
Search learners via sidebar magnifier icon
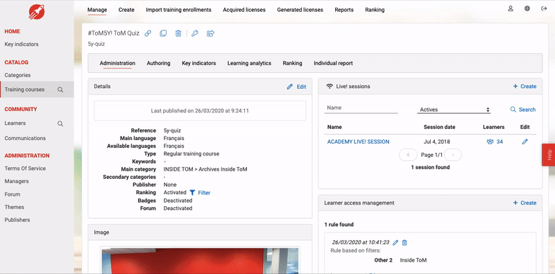[x=60, y=123]
